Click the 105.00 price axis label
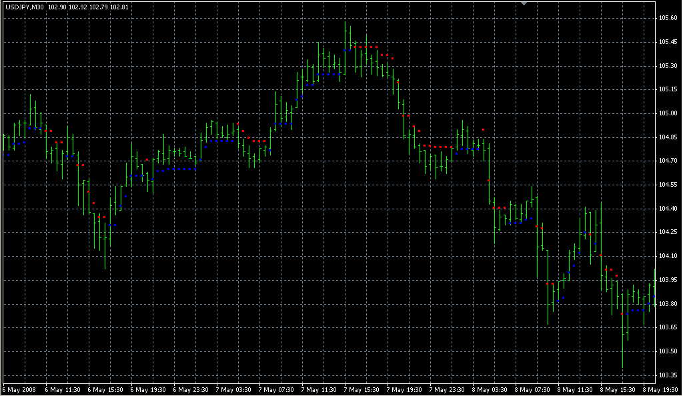 [669, 113]
